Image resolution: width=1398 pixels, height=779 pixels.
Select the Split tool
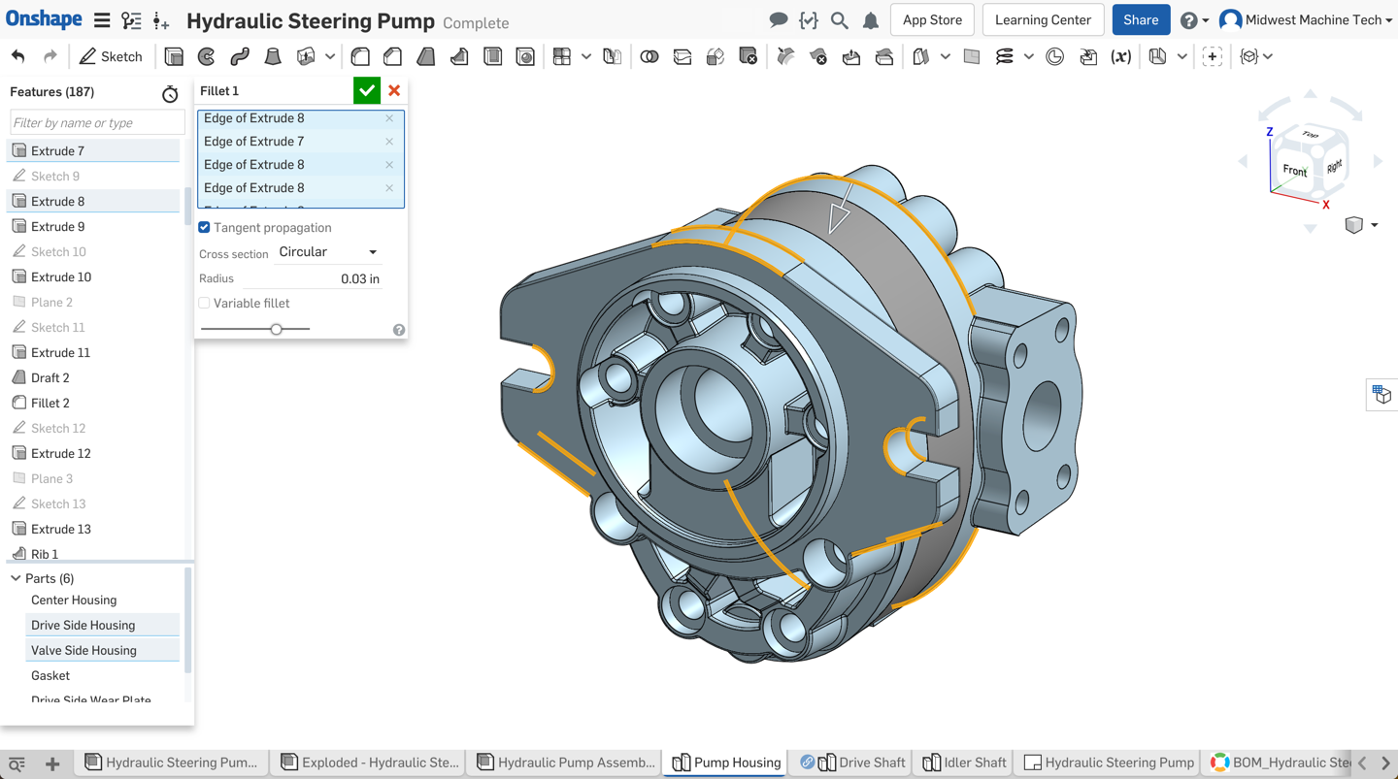click(682, 56)
